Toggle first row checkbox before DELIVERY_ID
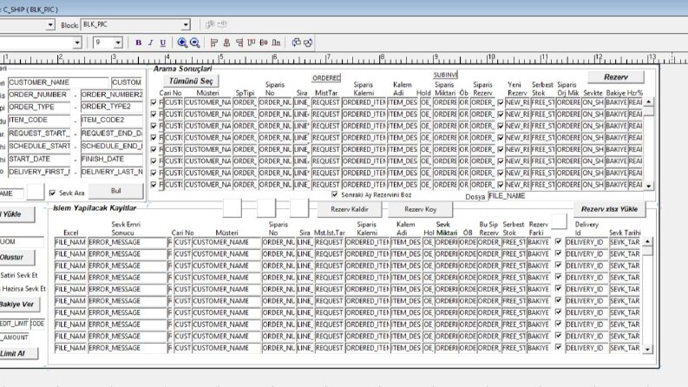The height and width of the screenshot is (387, 688). click(558, 242)
